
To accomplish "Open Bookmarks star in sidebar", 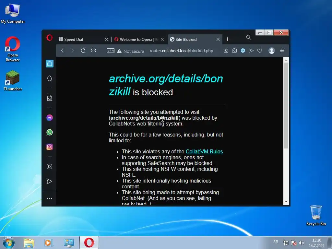I will click(50, 78).
